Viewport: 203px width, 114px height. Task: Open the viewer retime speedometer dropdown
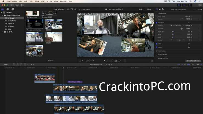pyautogui.click(x=92, y=61)
